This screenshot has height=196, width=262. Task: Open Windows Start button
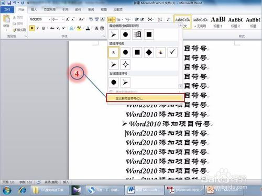click(7, 190)
